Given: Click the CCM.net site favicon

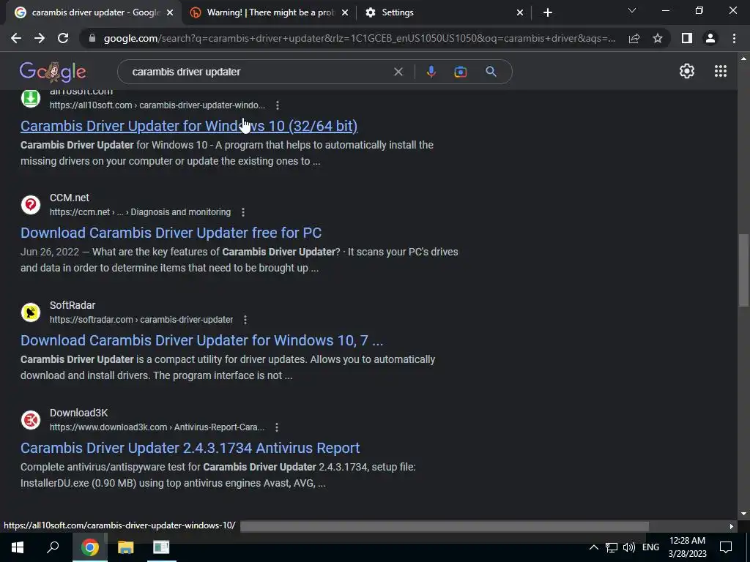Looking at the screenshot, I should (31, 205).
